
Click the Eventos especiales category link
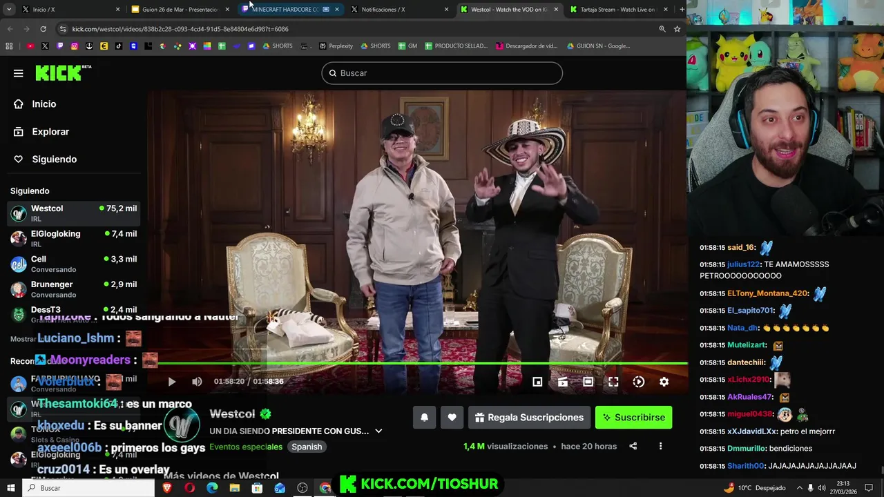tap(246, 447)
